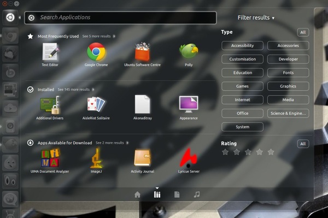Collapse the Filter results panel
328x218 pixels.
(x=256, y=18)
